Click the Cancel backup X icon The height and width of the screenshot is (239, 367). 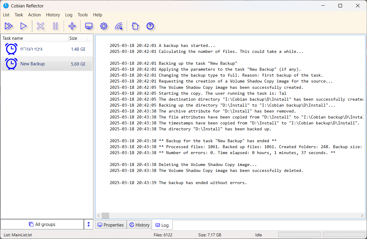pyautogui.click(x=40, y=26)
